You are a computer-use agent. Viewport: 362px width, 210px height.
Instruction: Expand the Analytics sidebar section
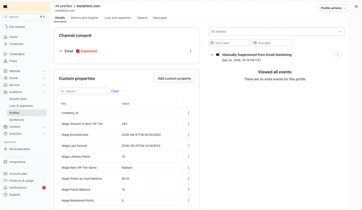(44, 134)
